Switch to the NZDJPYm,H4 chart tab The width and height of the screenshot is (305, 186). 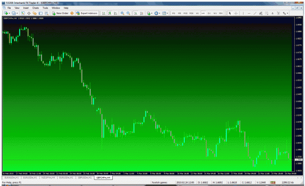pos(48,178)
